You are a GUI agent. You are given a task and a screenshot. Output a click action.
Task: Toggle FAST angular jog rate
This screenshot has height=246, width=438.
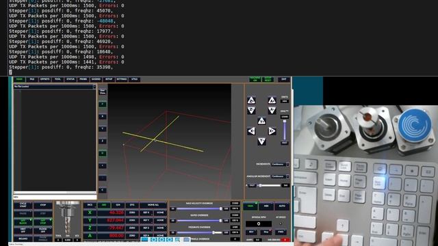click(252, 185)
